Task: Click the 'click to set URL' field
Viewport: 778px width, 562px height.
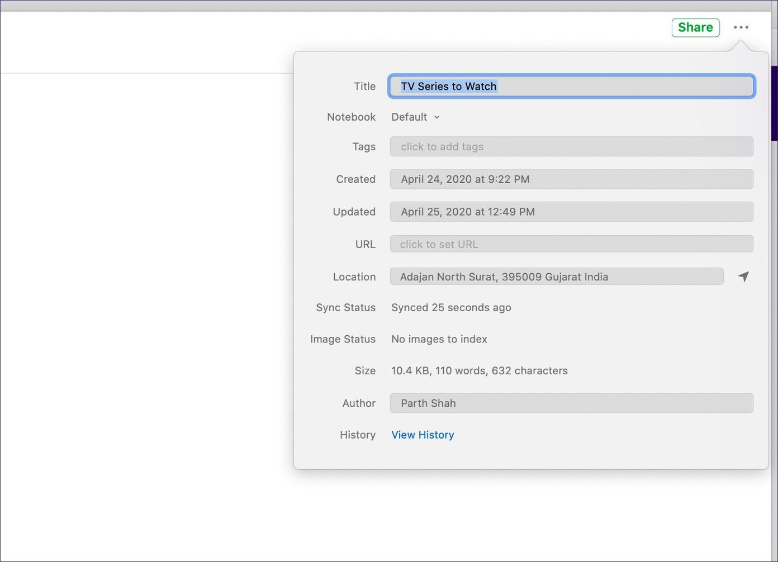Action: (x=571, y=244)
